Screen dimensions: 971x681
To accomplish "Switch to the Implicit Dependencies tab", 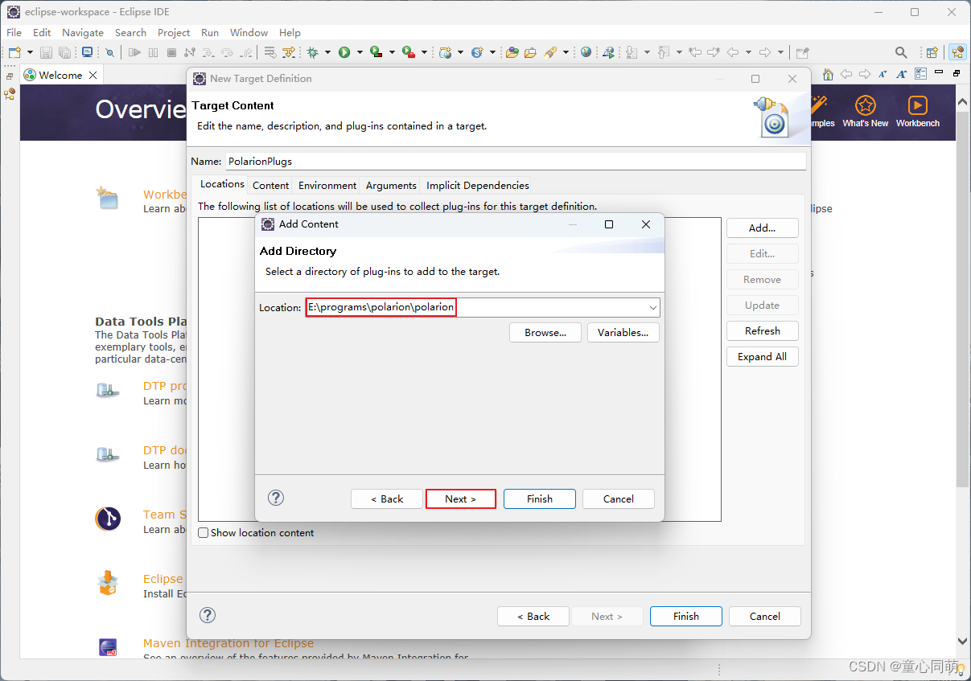I will 478,185.
